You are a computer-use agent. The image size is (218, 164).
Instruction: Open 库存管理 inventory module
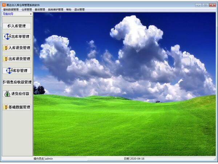pyautogui.click(x=17, y=71)
